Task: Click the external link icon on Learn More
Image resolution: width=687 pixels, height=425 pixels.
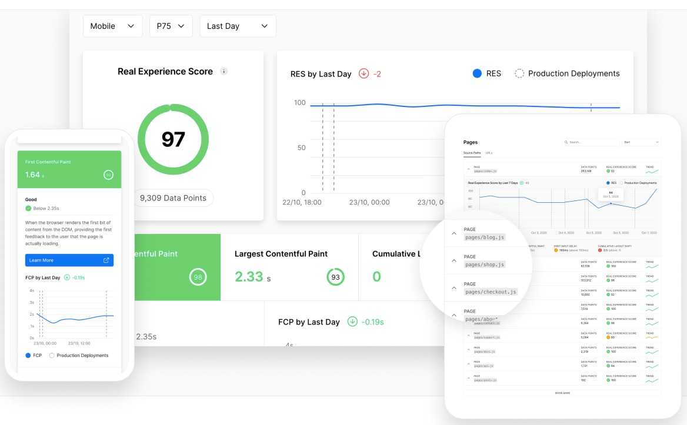Action: [106, 260]
